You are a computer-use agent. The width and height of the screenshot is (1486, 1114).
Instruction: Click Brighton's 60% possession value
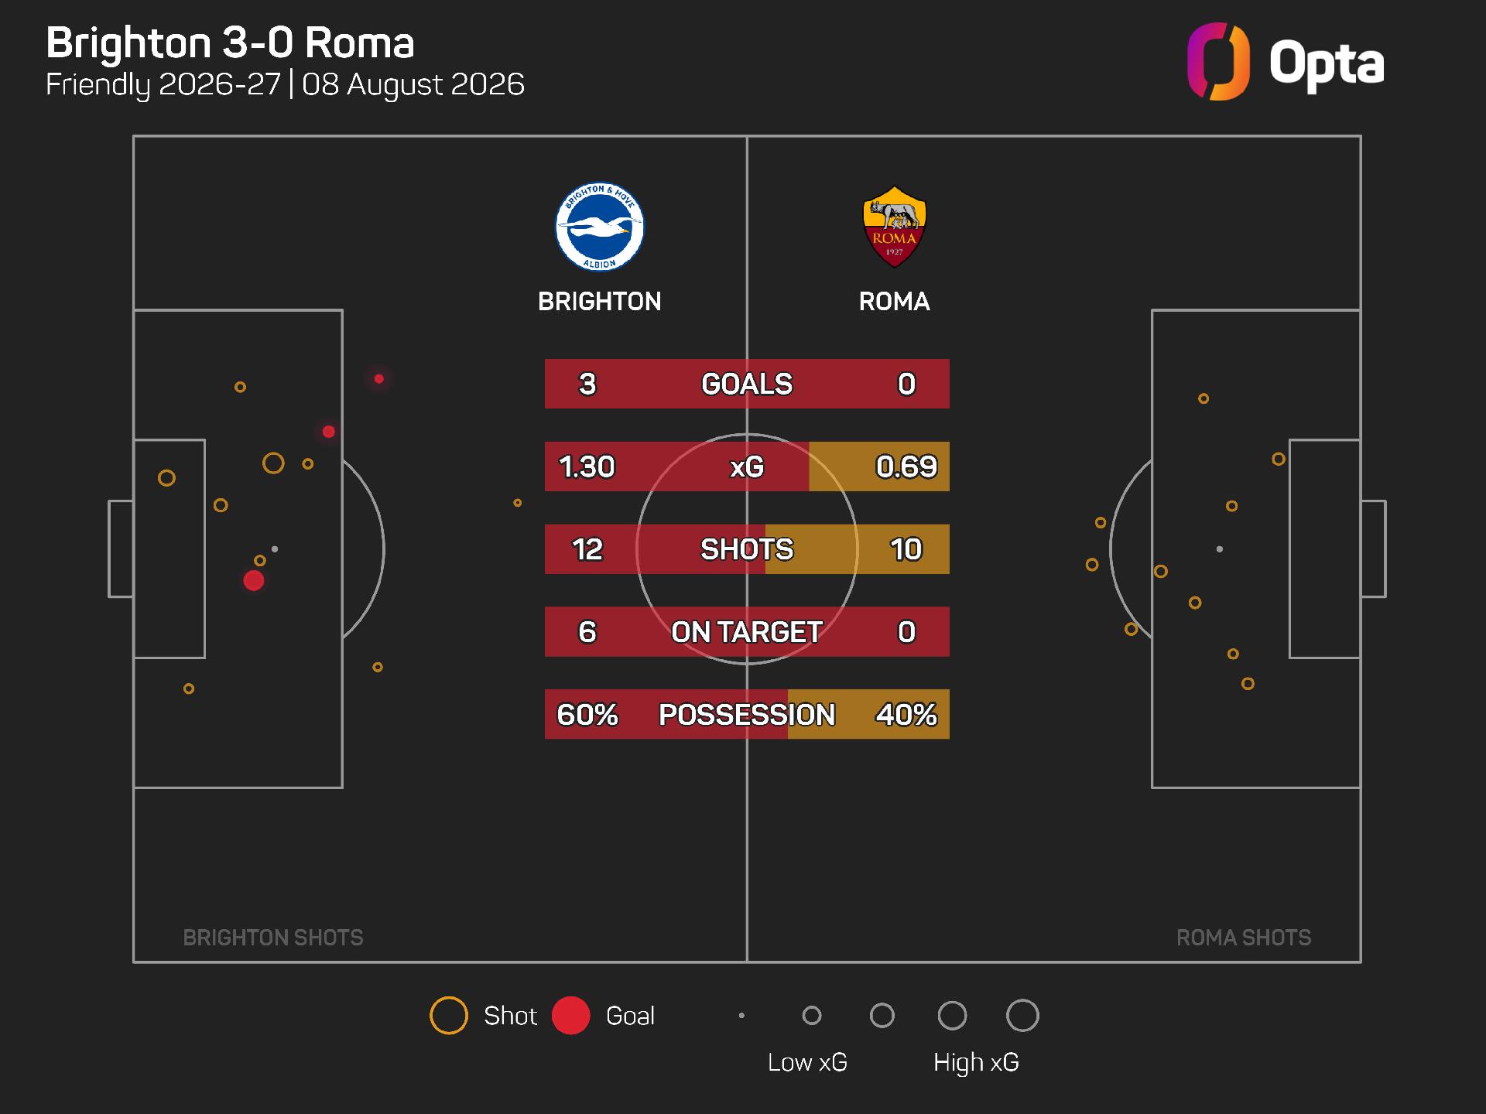click(587, 715)
